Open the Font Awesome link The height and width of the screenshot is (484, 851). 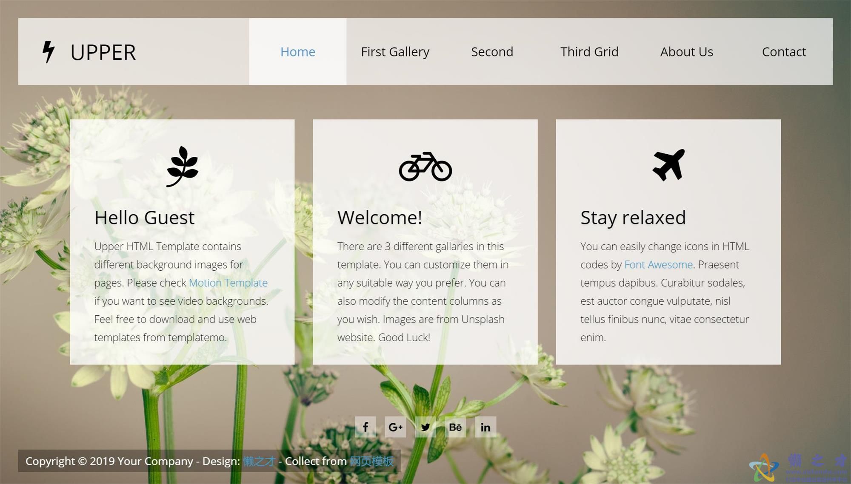[x=658, y=264]
